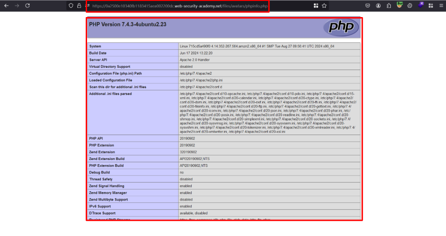Screen dimensions: 446x236
Task: Click the PHP Extension label
Action: point(101,146)
